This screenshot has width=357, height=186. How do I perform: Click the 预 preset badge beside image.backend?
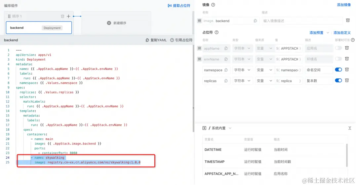199,21
